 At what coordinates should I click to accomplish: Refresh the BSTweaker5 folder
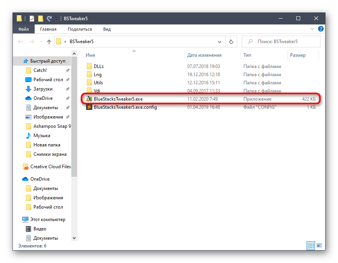tap(231, 42)
